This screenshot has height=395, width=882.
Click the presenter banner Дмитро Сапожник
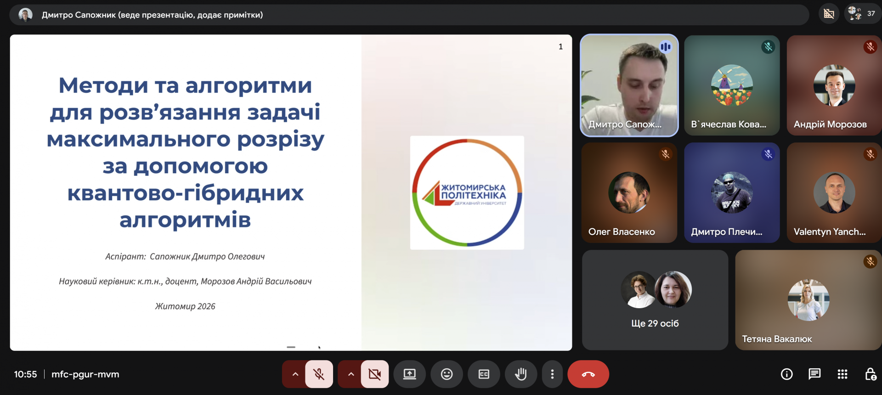click(152, 15)
